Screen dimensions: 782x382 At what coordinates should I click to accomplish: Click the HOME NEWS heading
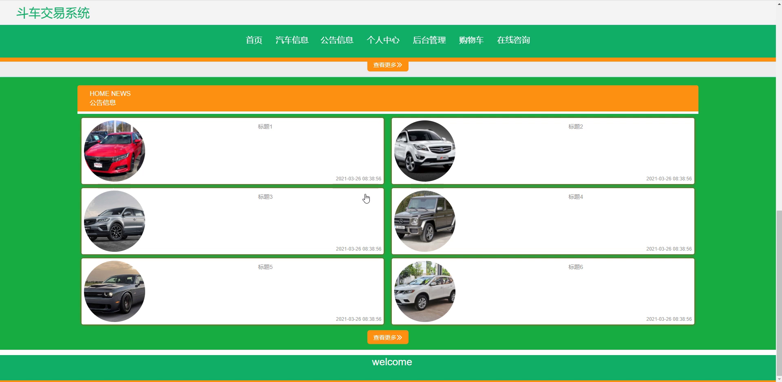110,93
